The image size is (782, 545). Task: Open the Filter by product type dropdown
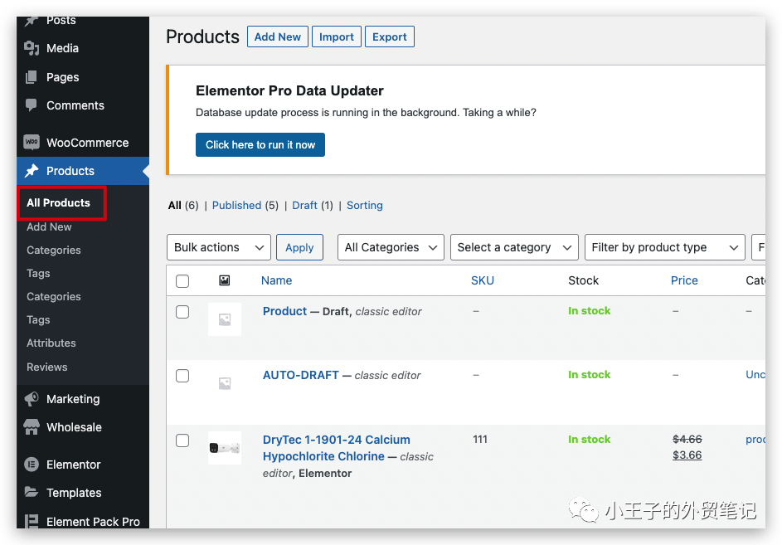665,247
